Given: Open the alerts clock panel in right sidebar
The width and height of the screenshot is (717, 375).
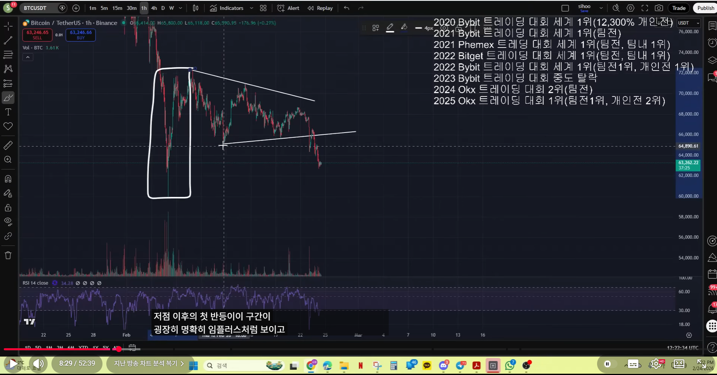Looking at the screenshot, I should click(x=712, y=43).
